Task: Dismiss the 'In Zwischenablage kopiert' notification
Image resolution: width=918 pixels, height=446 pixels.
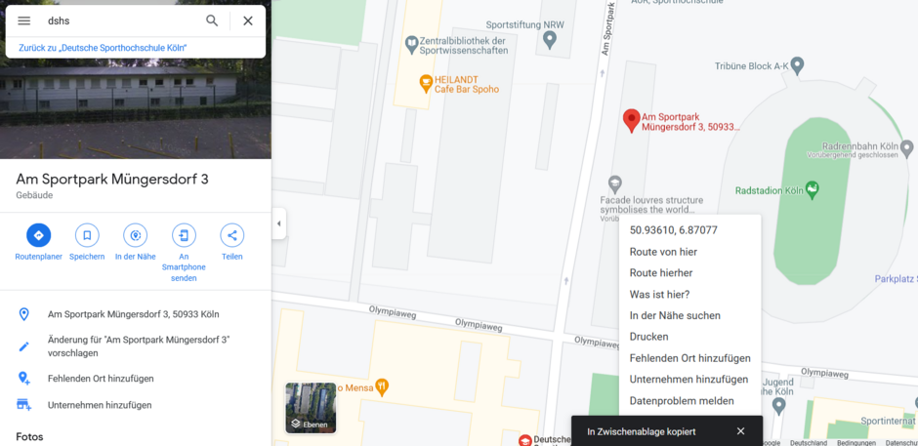Action: (x=740, y=431)
